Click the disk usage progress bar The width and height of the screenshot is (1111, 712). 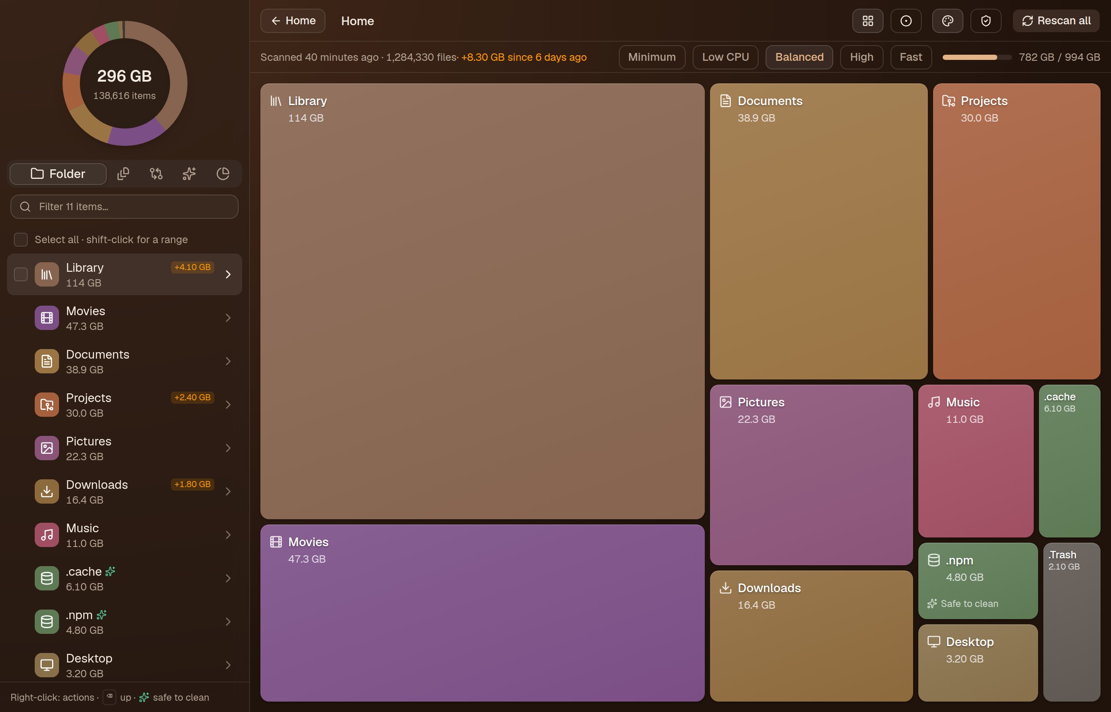point(977,57)
